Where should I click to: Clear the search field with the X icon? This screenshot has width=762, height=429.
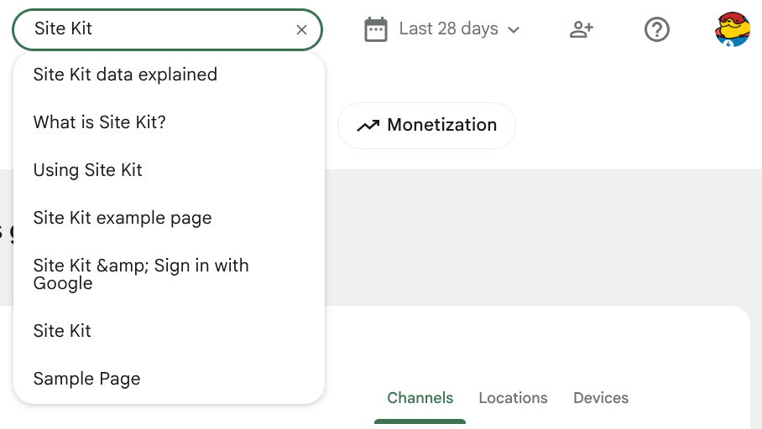(302, 30)
